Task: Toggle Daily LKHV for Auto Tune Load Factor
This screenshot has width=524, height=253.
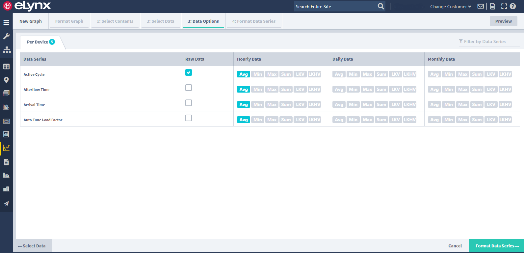Action: 410,120
